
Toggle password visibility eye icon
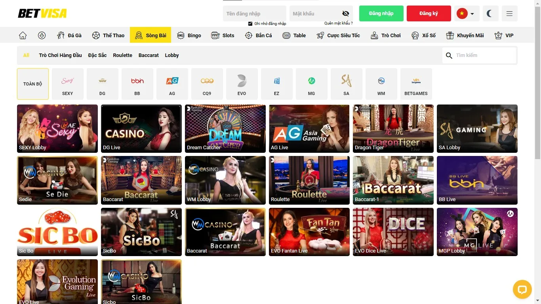(346, 13)
